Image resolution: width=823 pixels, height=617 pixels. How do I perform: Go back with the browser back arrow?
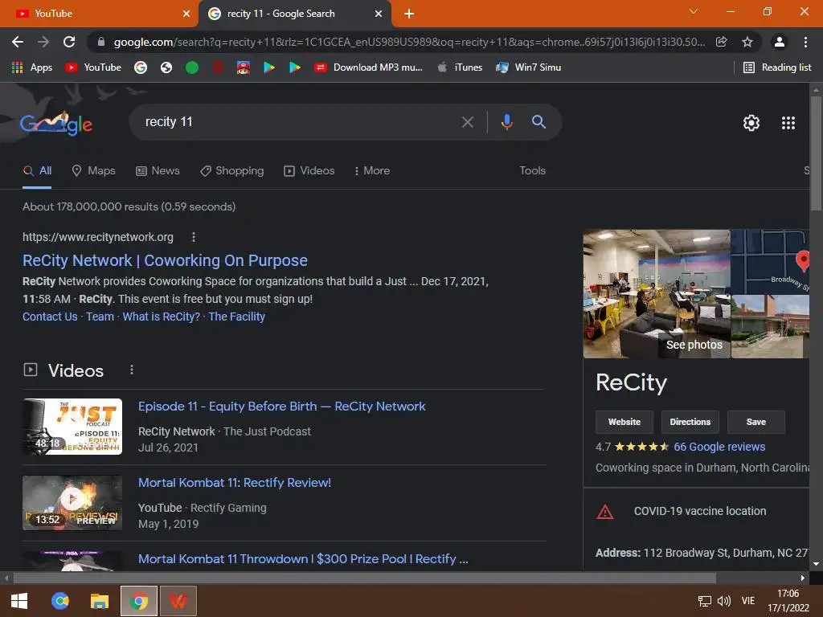click(x=18, y=42)
